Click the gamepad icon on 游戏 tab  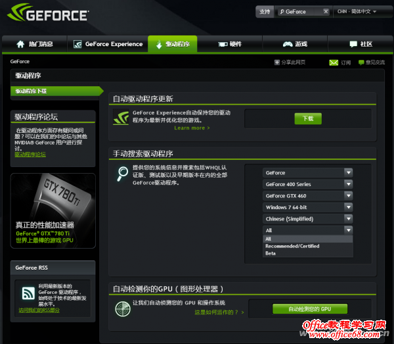point(288,44)
